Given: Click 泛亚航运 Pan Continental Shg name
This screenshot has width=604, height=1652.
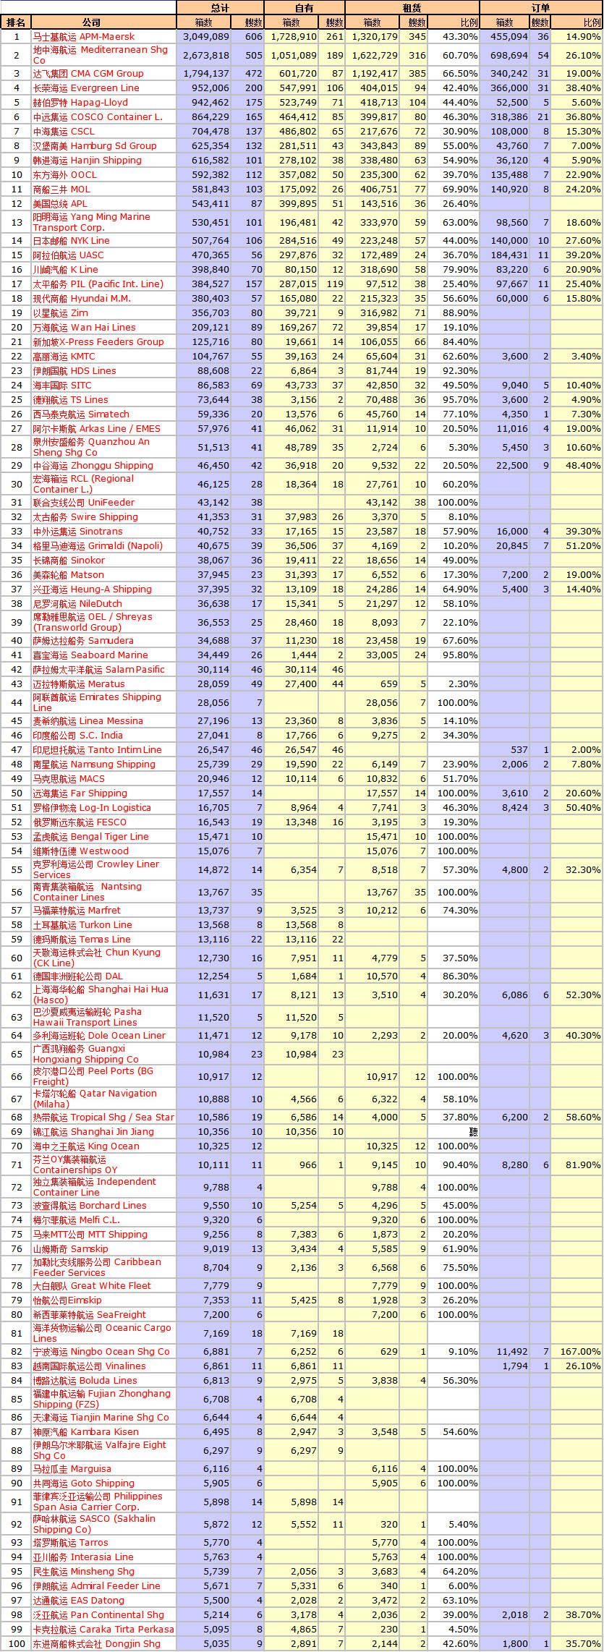Looking at the screenshot, I should tap(98, 1614).
